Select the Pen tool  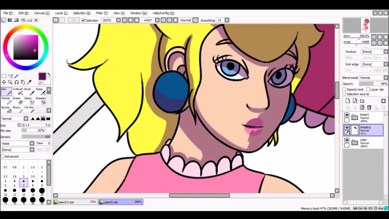[x=6, y=92]
